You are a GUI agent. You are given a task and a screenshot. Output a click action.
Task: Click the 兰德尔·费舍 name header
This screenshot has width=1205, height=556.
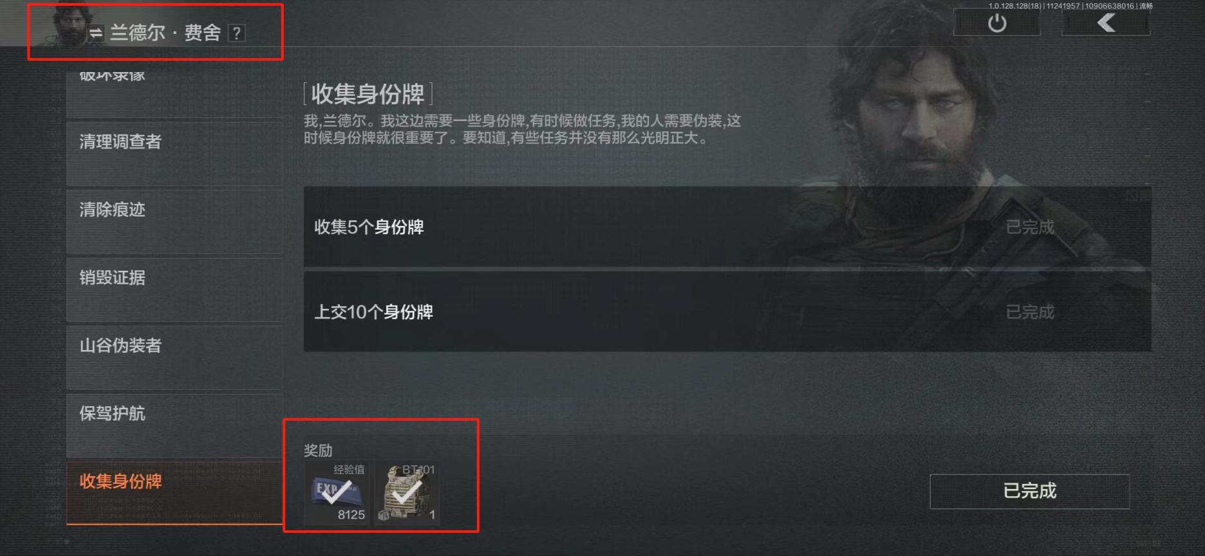165,33
